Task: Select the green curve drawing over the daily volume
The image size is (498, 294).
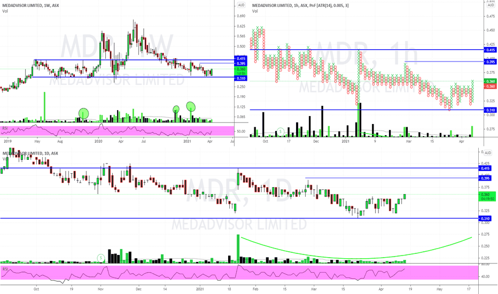Action: pyautogui.click(x=356, y=258)
